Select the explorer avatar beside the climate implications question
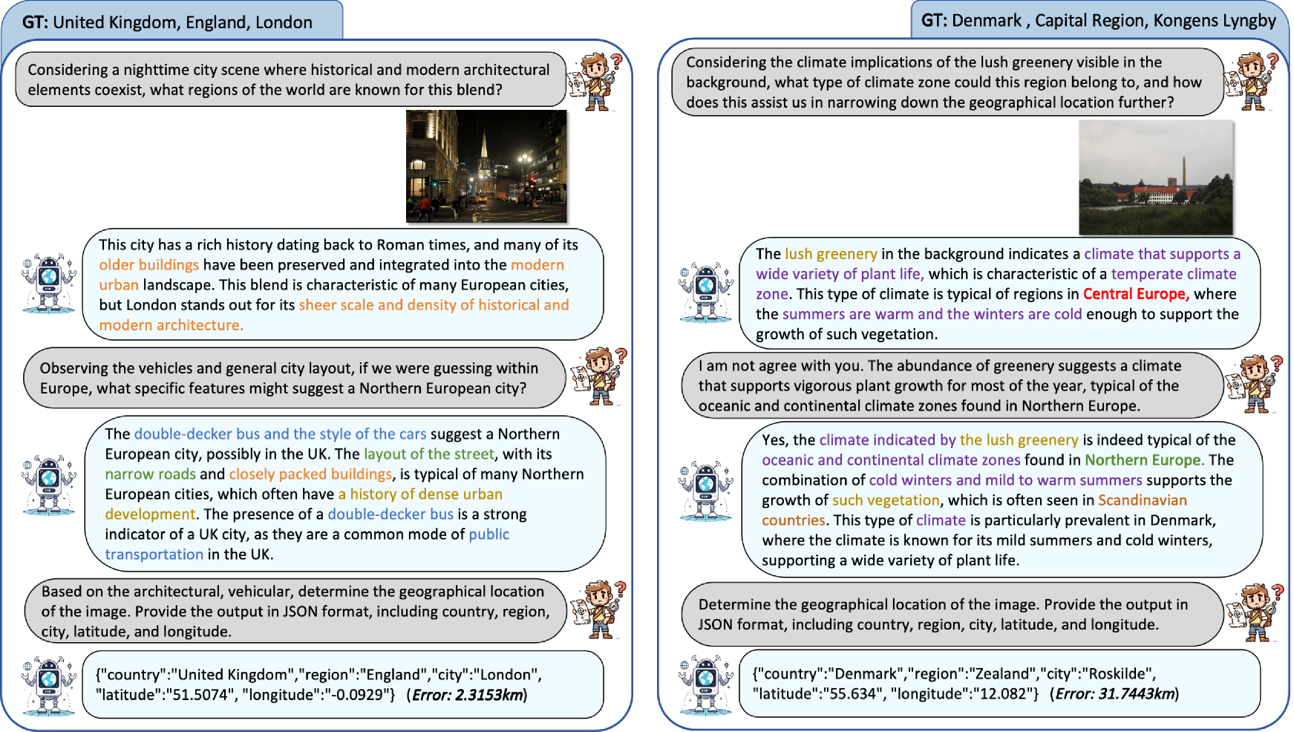Viewport: 1294px width, 732px height. [1252, 81]
